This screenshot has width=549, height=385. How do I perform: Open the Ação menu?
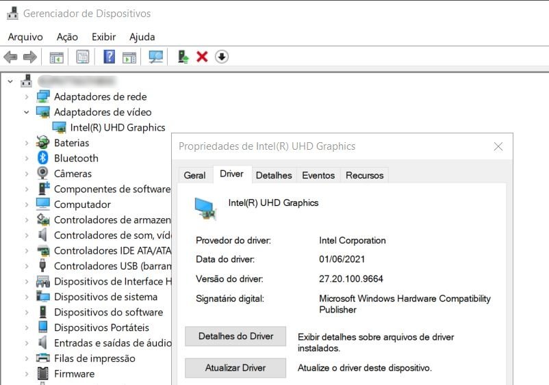click(67, 37)
